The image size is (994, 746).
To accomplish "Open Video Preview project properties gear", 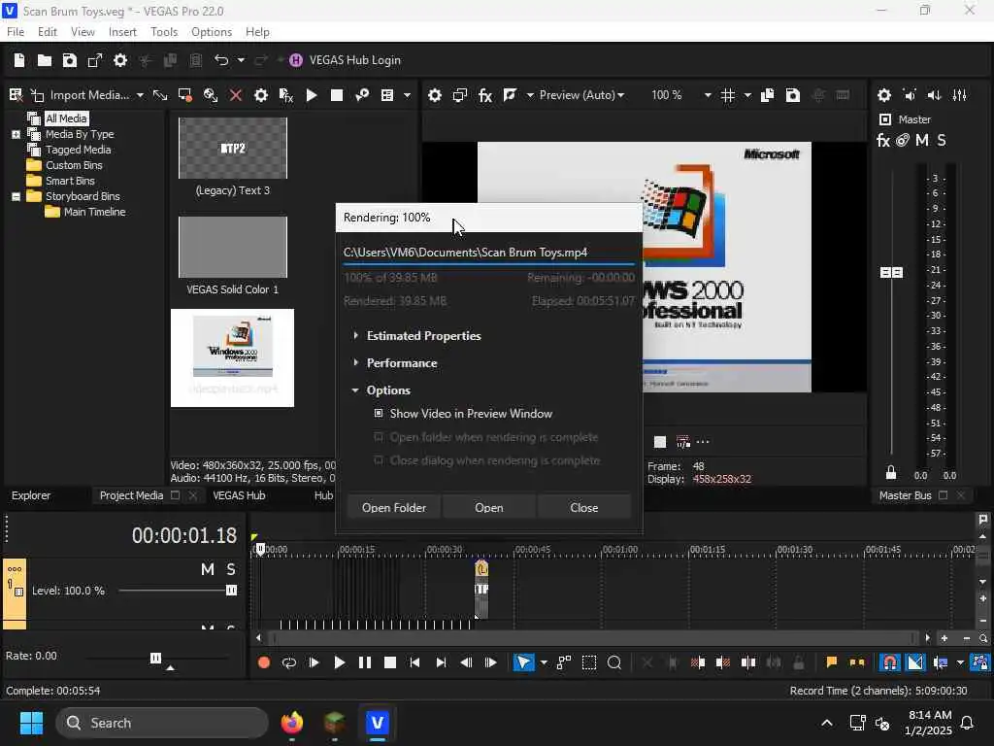I will click(434, 95).
